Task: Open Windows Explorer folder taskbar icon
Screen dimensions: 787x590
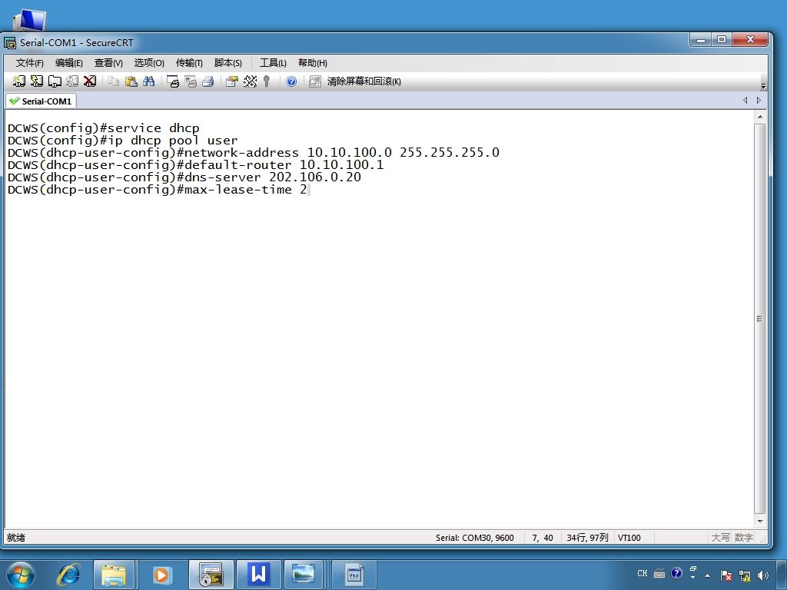Action: (114, 575)
